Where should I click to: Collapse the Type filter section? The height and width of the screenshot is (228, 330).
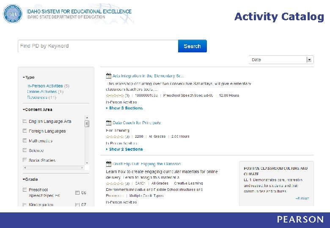pos(29,77)
